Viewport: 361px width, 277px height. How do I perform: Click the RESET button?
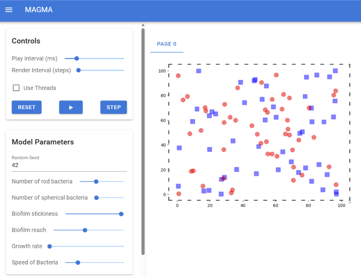tap(27, 107)
